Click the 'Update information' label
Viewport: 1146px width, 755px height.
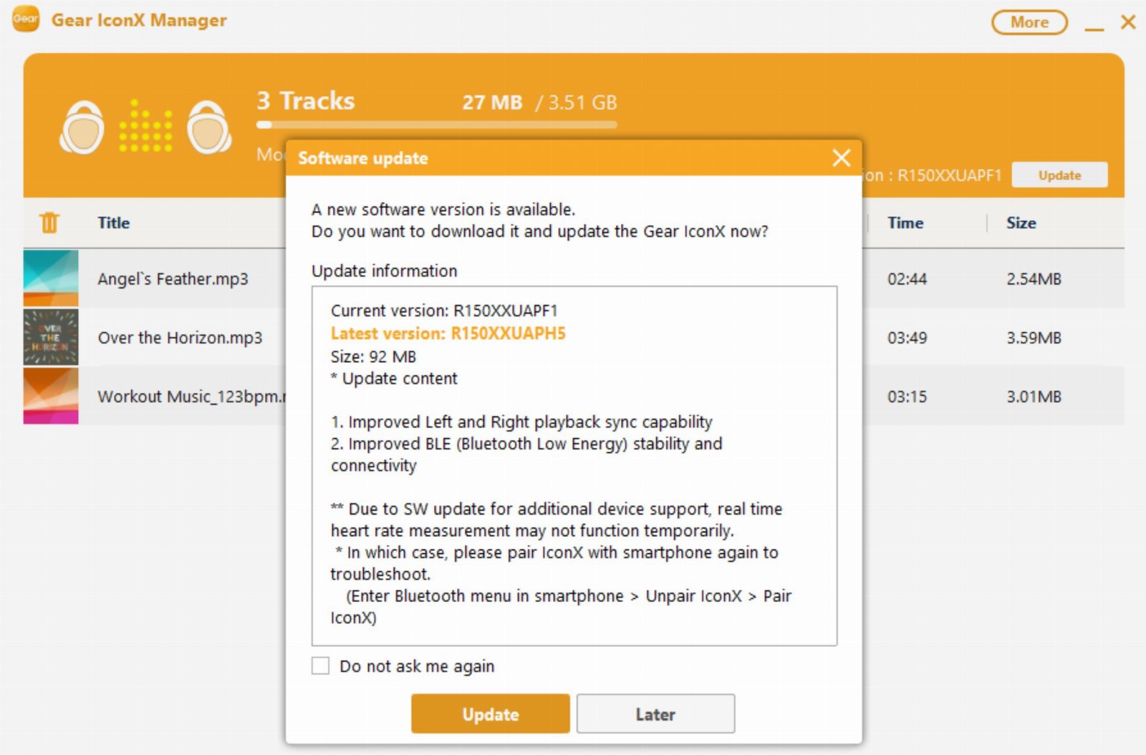point(384,271)
